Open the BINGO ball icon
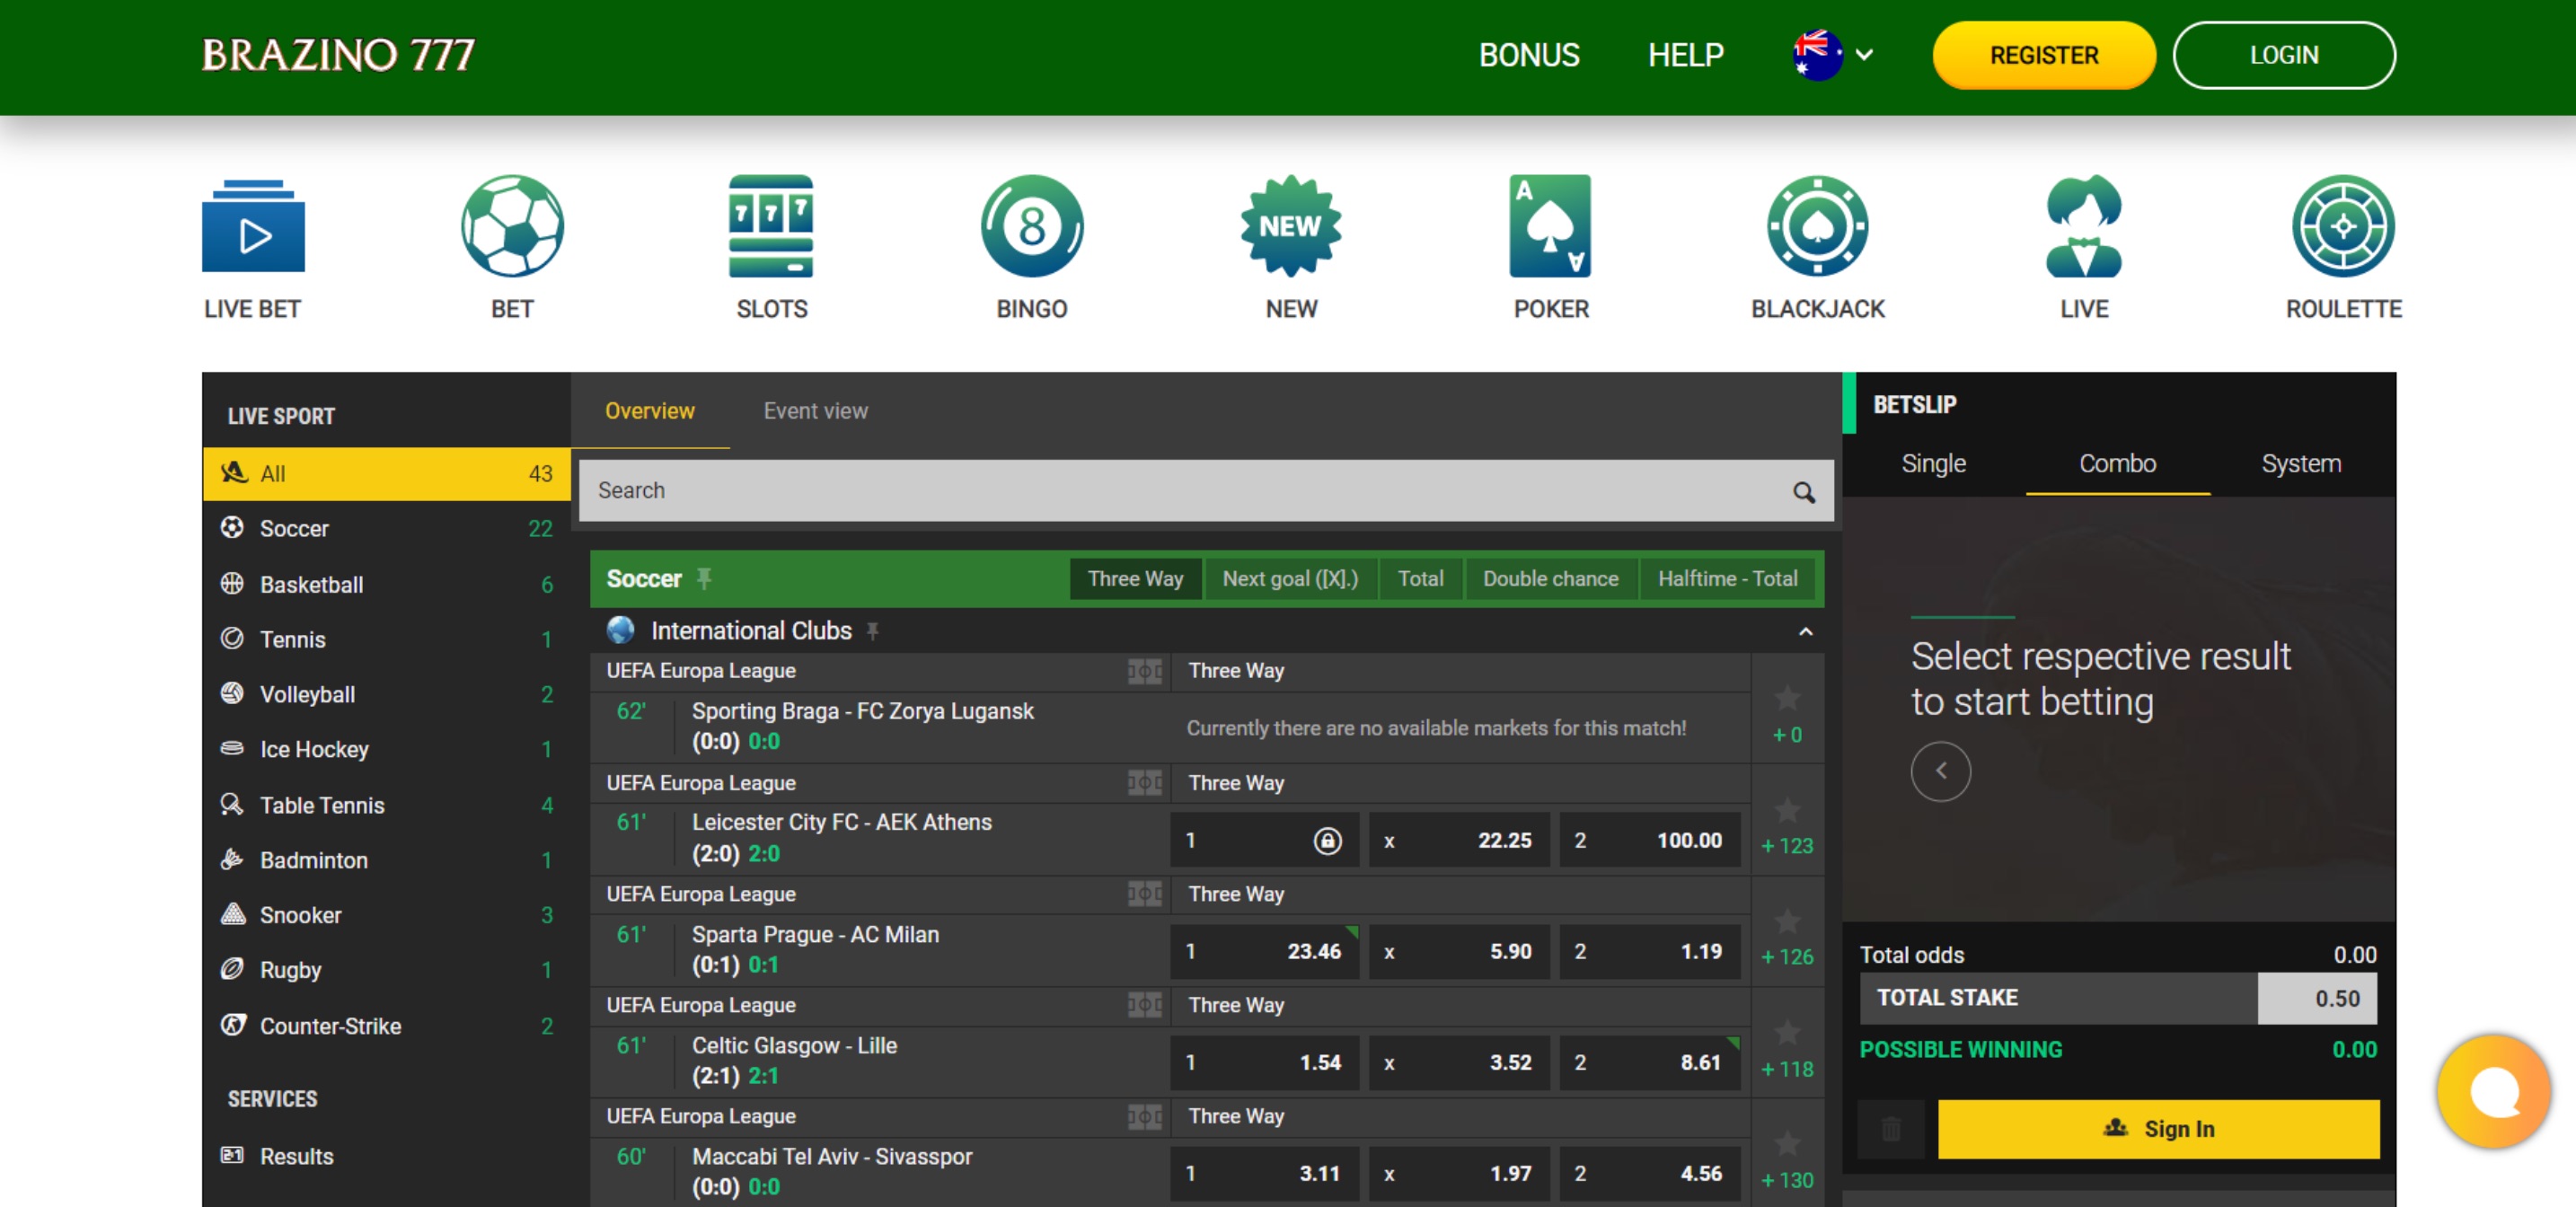Viewport: 2576px width, 1207px height. (1032, 226)
